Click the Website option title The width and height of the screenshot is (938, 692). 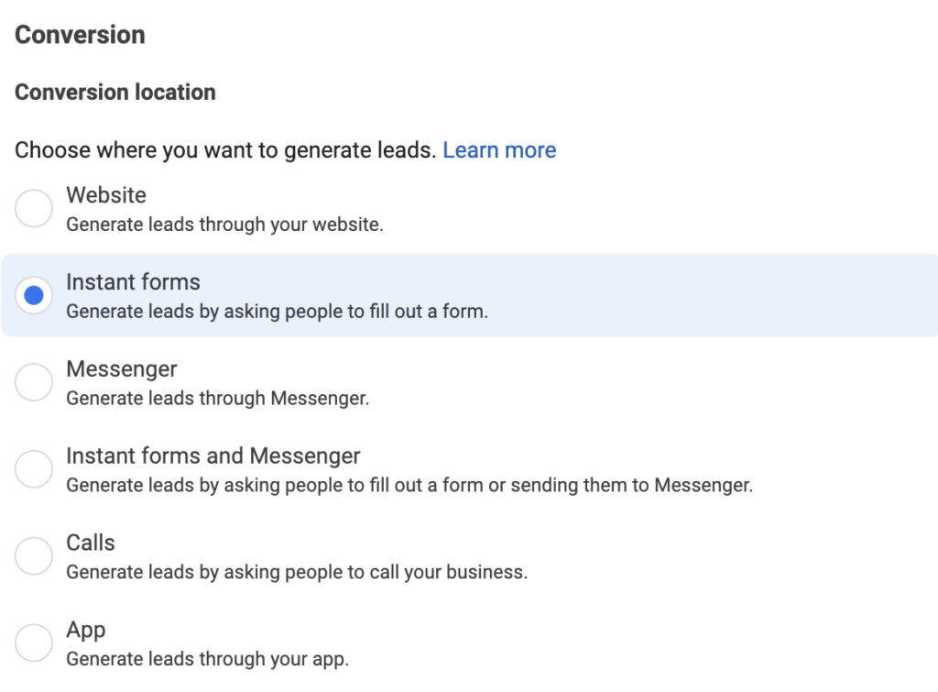(106, 195)
